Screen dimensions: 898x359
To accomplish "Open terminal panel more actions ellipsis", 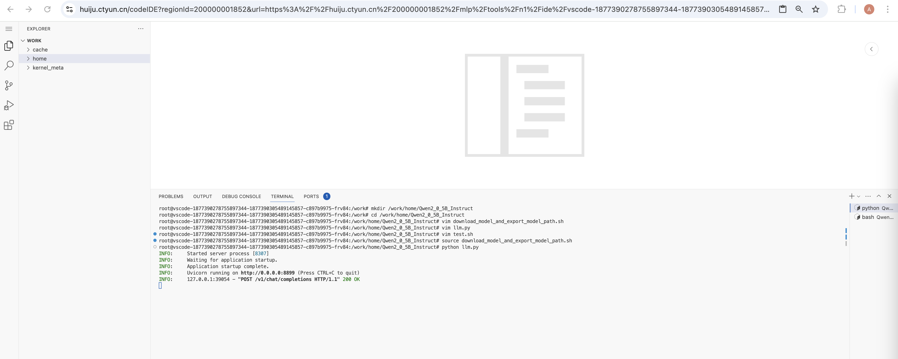I will (868, 196).
